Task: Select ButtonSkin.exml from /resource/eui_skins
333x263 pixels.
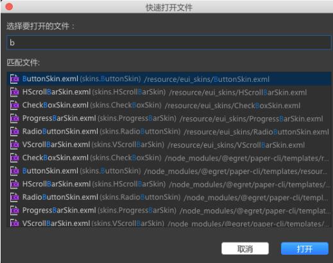Action: tap(169, 79)
